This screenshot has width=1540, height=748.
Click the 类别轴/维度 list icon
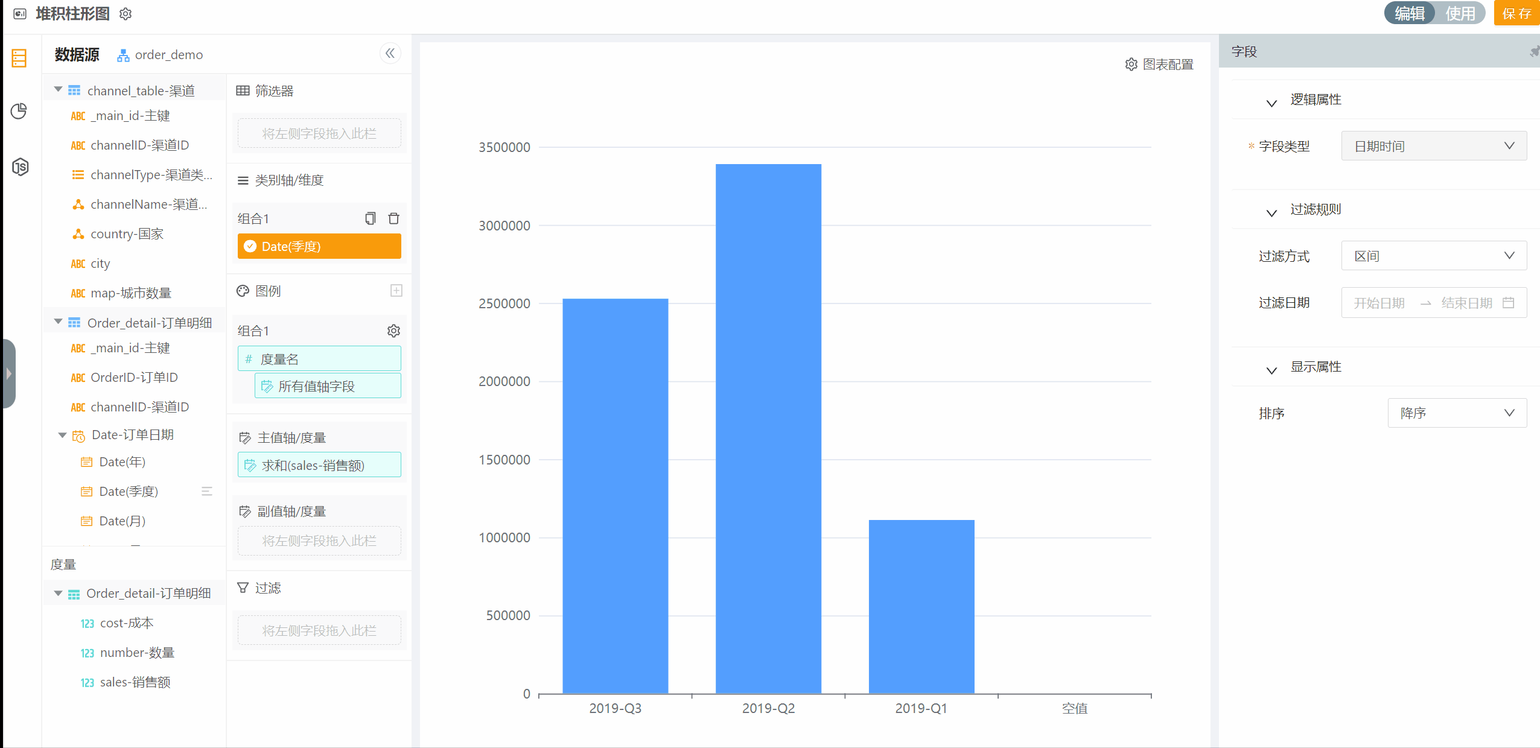[x=243, y=180]
